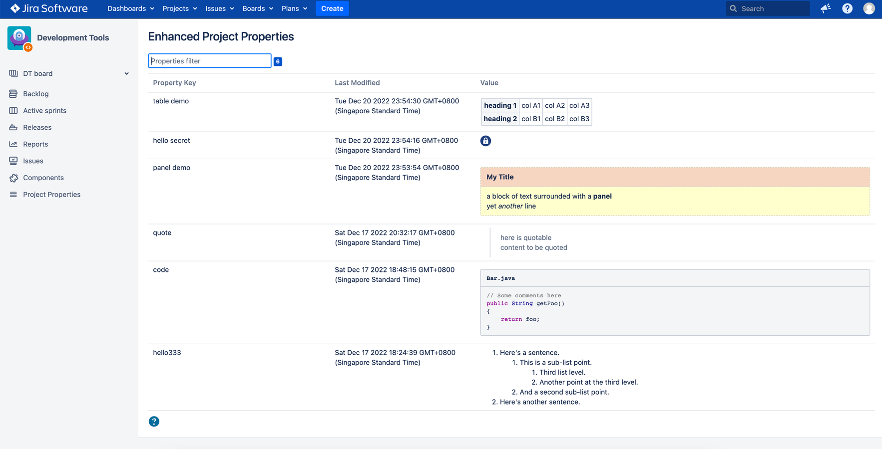This screenshot has width=882, height=449.
Task: Click the lock icon for hello secret
Action: coord(485,141)
